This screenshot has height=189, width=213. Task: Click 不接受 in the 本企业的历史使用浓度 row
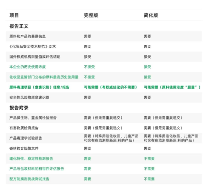click(89, 67)
